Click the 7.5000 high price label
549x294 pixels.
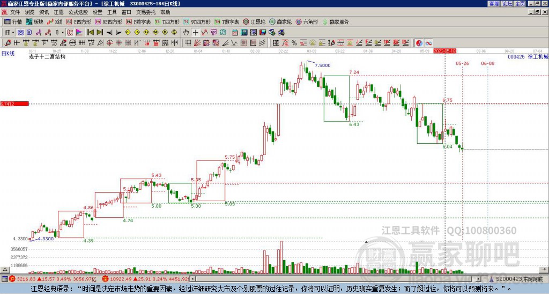[322, 65]
